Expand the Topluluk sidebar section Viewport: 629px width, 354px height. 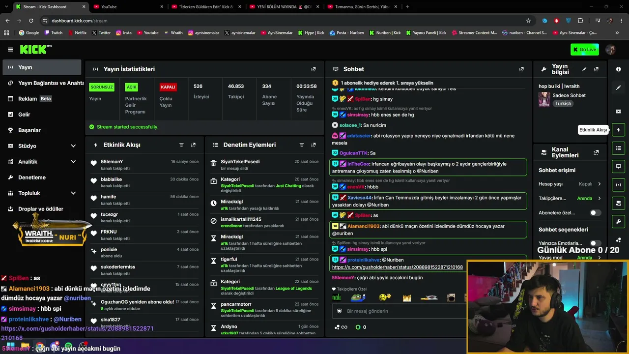pyautogui.click(x=73, y=193)
